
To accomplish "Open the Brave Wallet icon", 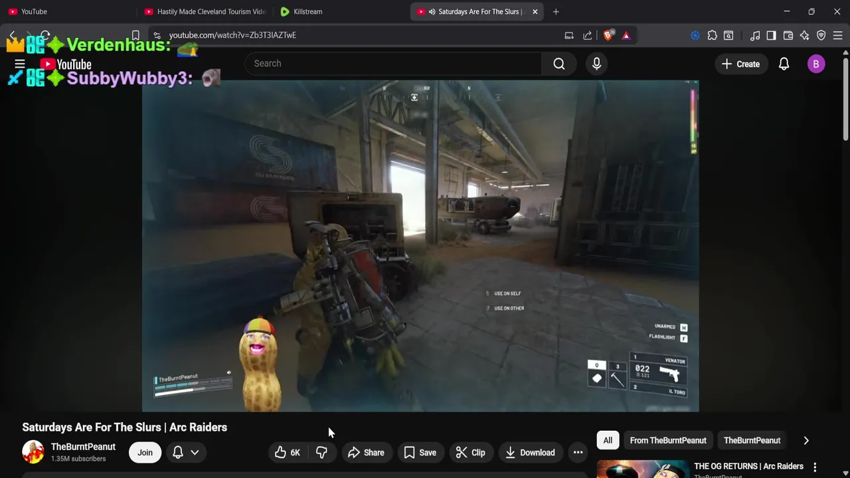I will click(x=788, y=35).
